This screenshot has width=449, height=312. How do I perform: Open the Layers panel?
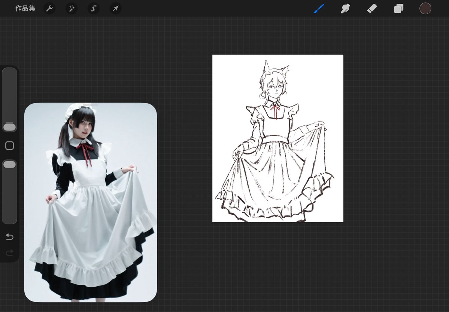pyautogui.click(x=398, y=9)
